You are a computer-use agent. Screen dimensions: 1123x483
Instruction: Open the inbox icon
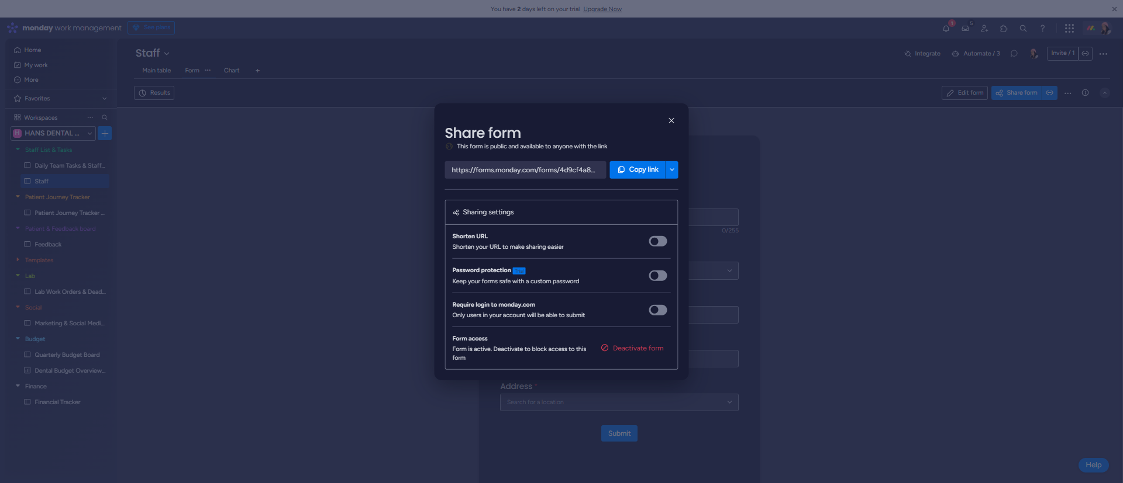966,28
